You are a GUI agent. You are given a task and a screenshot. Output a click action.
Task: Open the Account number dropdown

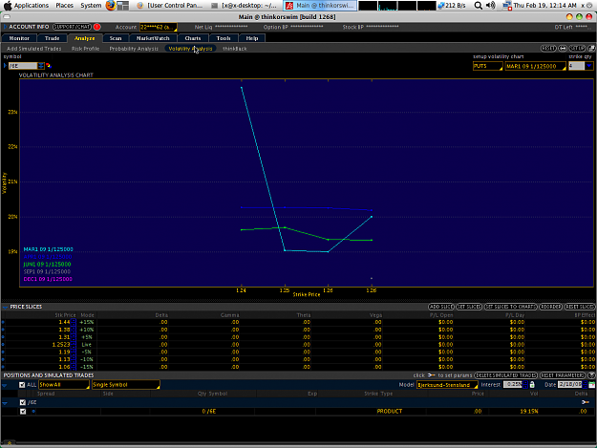click(158, 27)
